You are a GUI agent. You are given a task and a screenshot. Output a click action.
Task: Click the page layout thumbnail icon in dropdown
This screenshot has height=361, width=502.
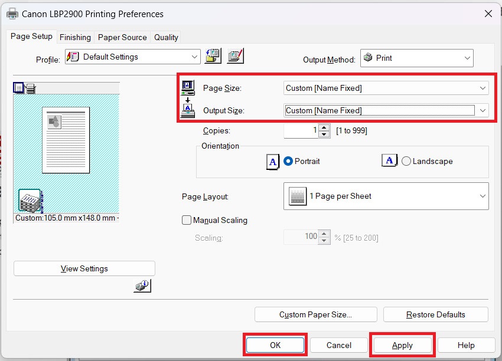[x=298, y=196]
